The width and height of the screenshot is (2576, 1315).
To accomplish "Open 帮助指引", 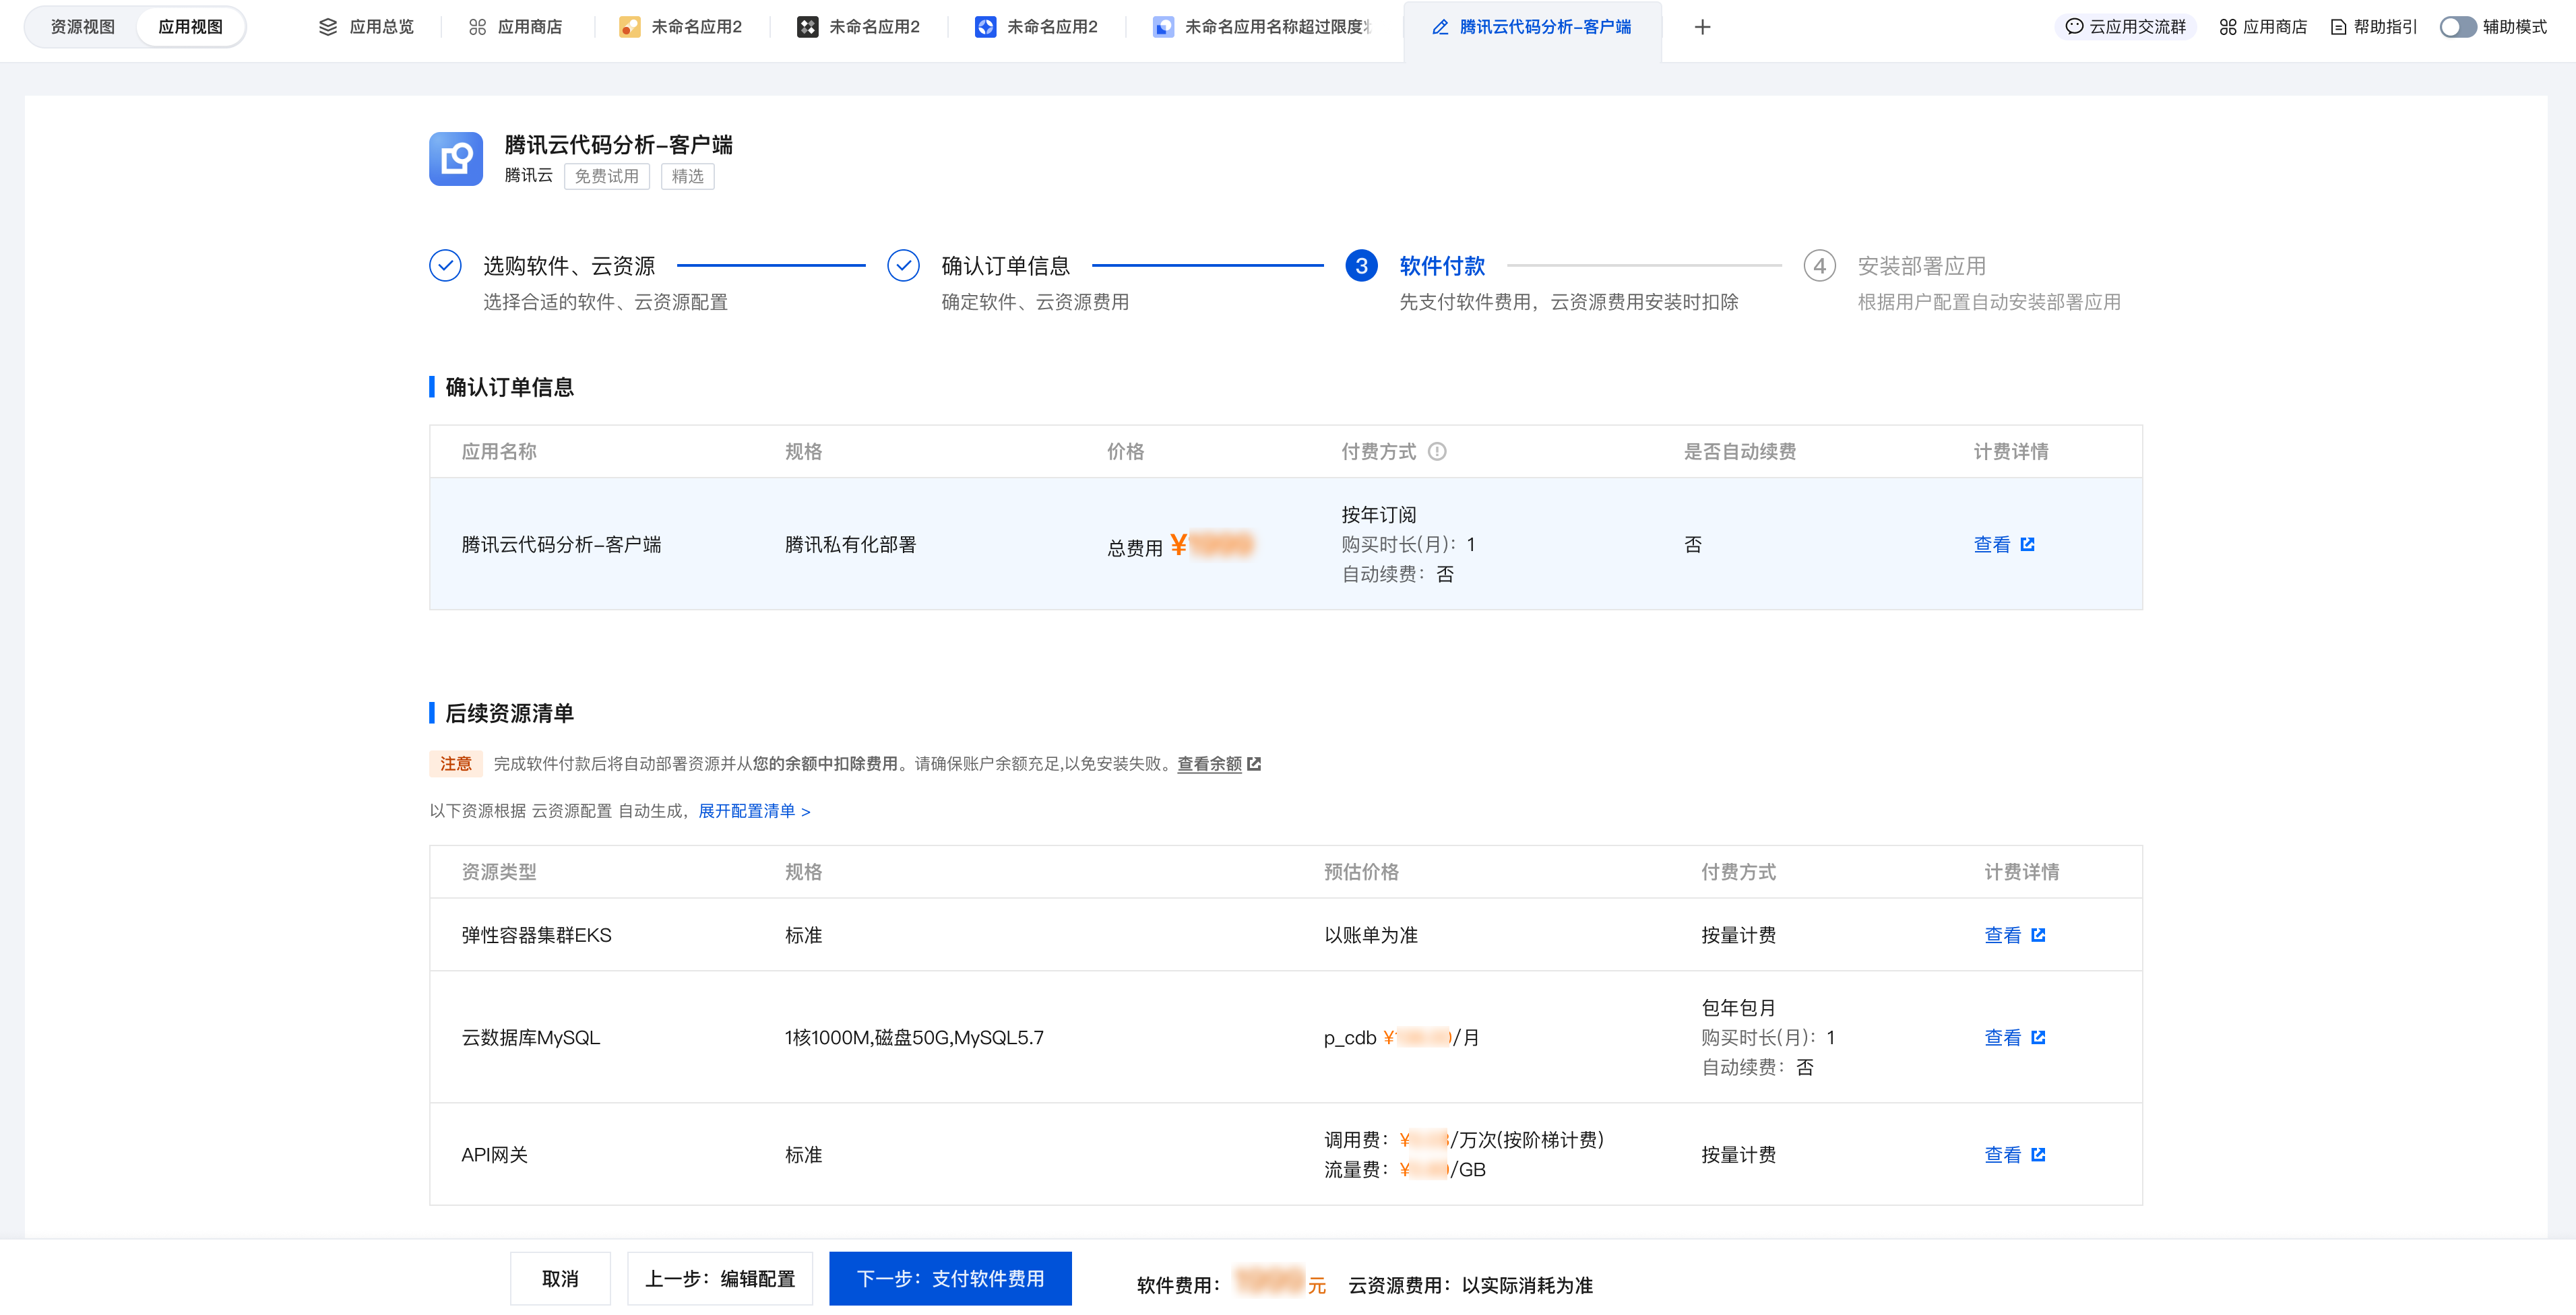I will coord(2373,27).
